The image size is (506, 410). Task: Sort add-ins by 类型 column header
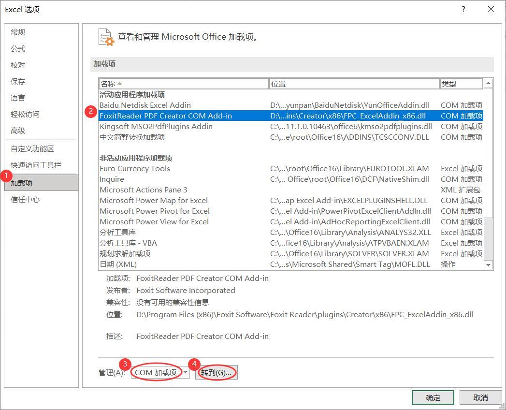[461, 84]
